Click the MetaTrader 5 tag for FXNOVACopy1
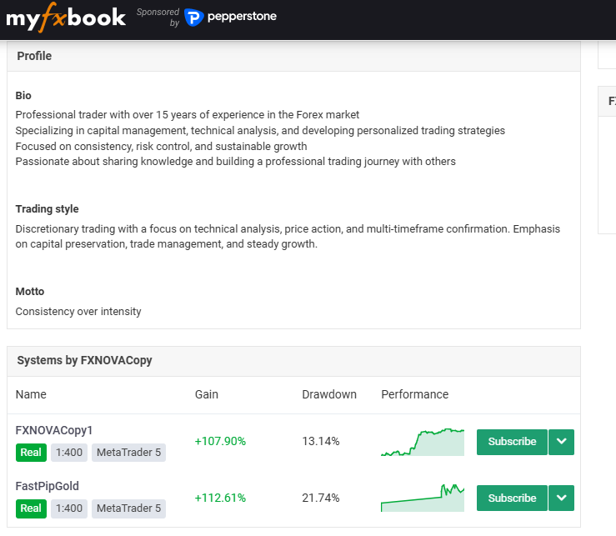 click(128, 452)
